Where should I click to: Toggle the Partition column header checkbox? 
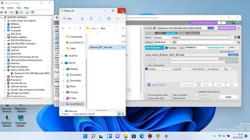(146, 69)
